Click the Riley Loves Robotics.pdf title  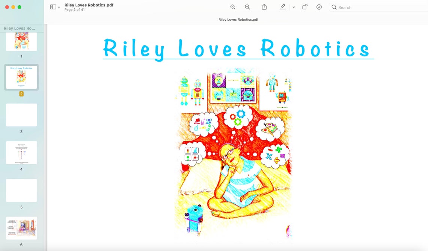coord(89,5)
